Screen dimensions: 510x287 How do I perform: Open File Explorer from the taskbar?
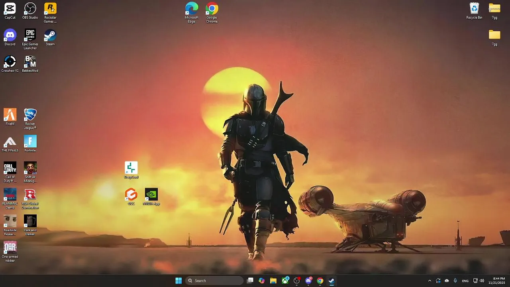(273, 281)
